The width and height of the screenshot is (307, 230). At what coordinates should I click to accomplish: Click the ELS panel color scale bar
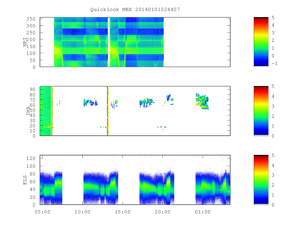pyautogui.click(x=261, y=180)
